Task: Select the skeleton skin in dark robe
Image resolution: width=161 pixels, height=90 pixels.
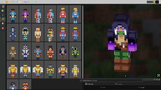Action: tap(13, 33)
